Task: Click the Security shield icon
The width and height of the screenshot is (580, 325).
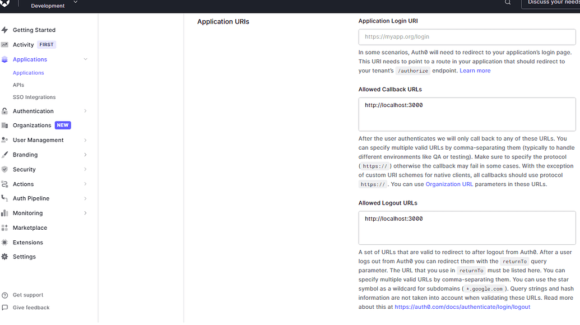Action: 5,169
